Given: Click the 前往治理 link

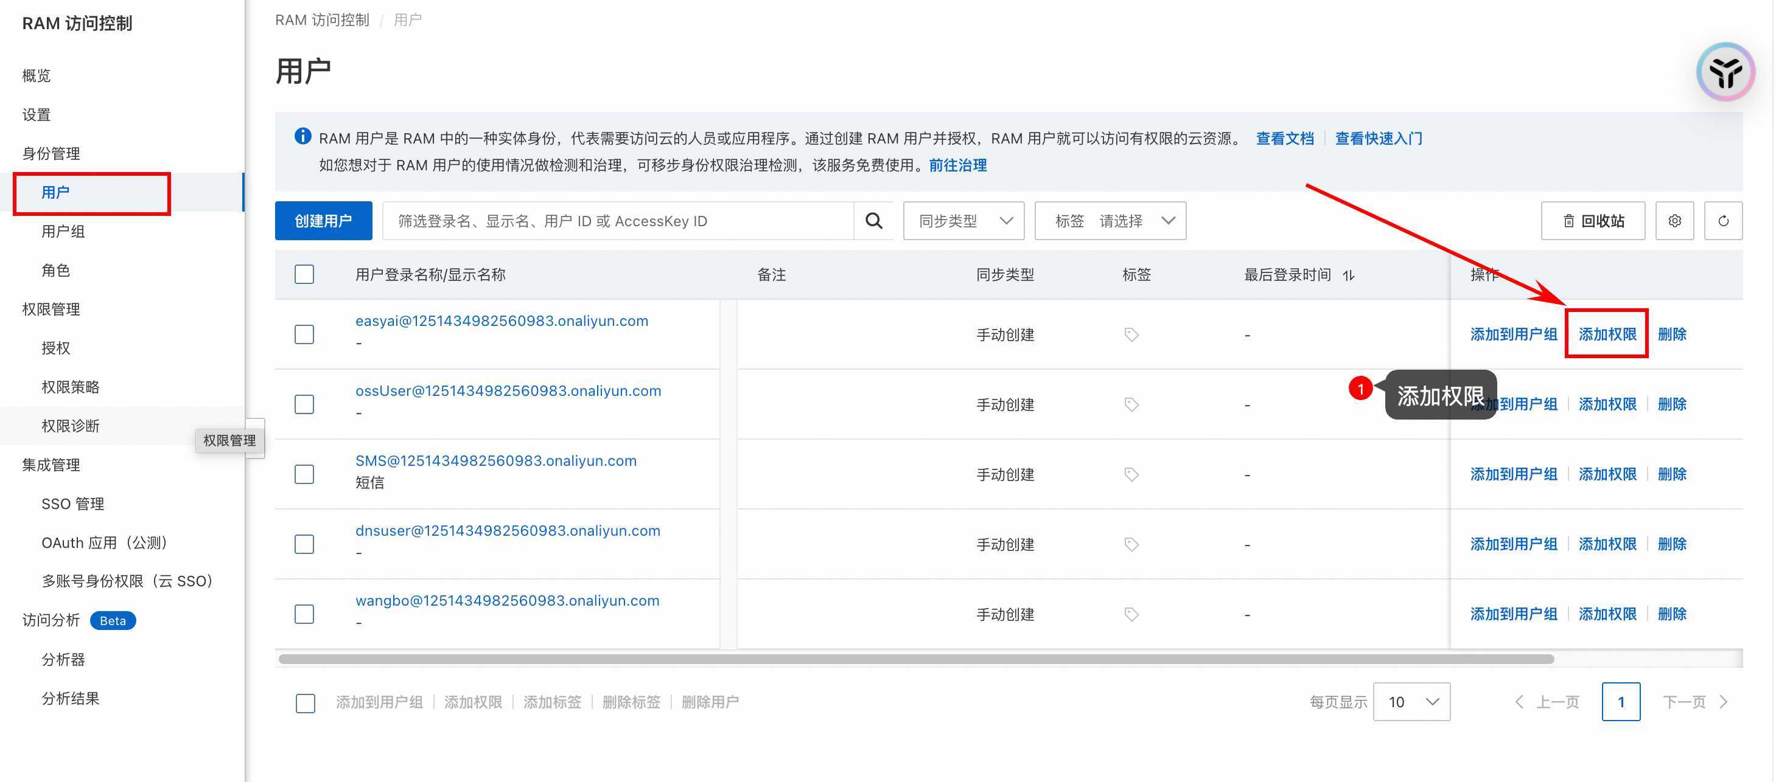Looking at the screenshot, I should pos(957,165).
